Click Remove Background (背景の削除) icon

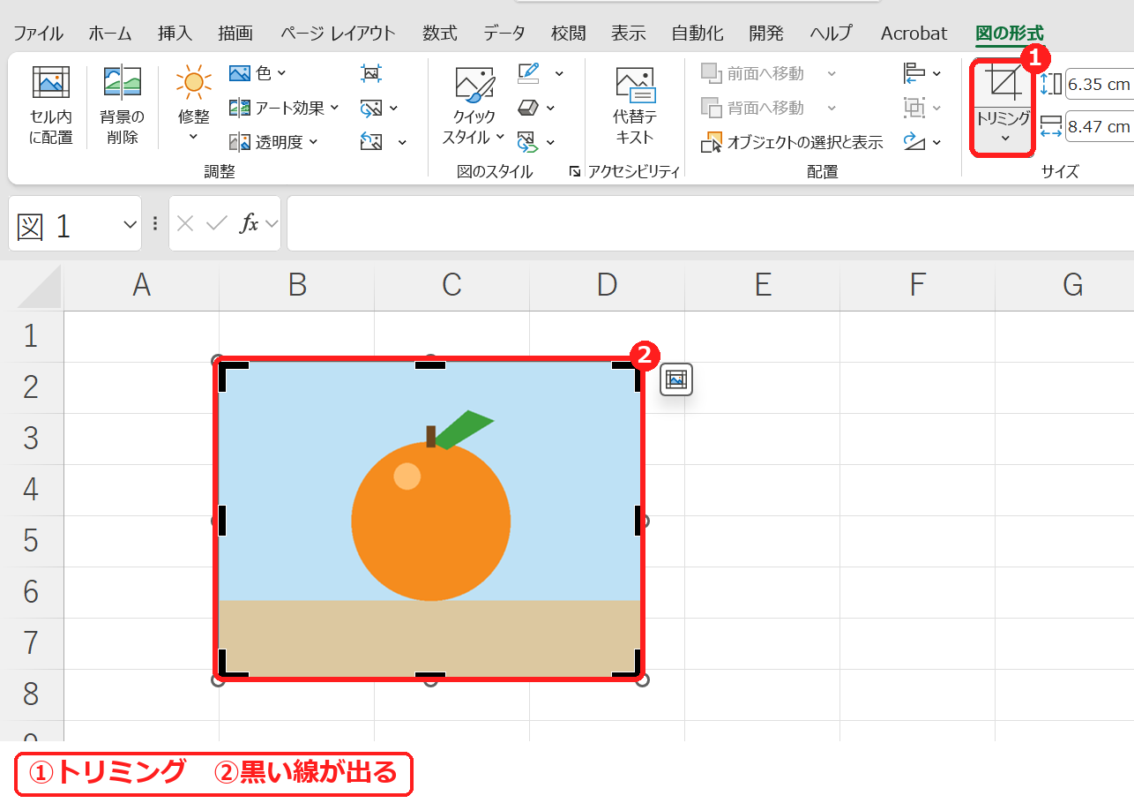pos(123,82)
